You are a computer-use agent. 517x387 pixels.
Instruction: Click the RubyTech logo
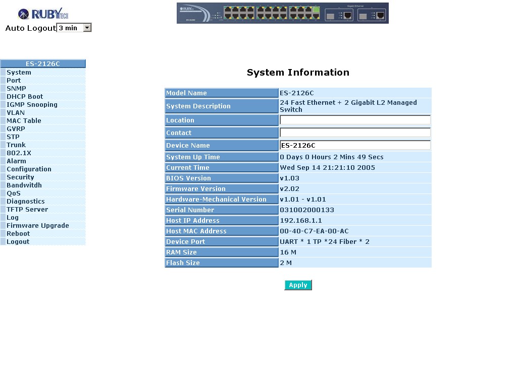click(43, 14)
